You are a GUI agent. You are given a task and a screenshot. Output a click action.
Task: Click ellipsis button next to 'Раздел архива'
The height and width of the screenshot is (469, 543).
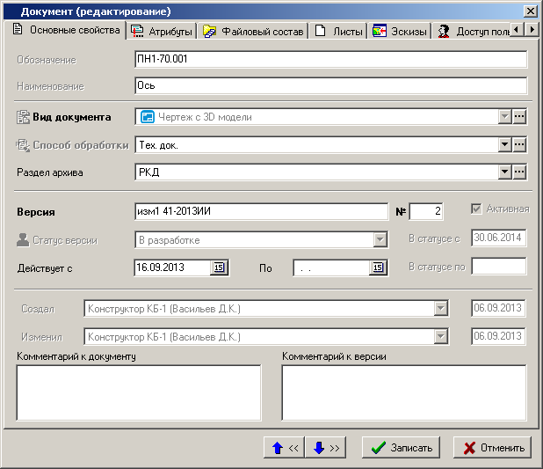click(x=519, y=172)
